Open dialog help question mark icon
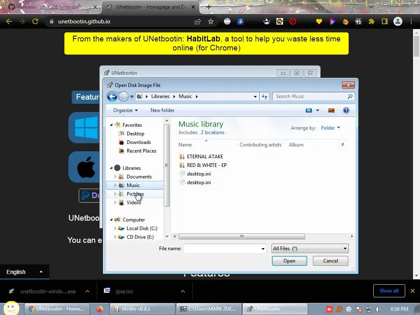420x315 pixels. point(346,110)
